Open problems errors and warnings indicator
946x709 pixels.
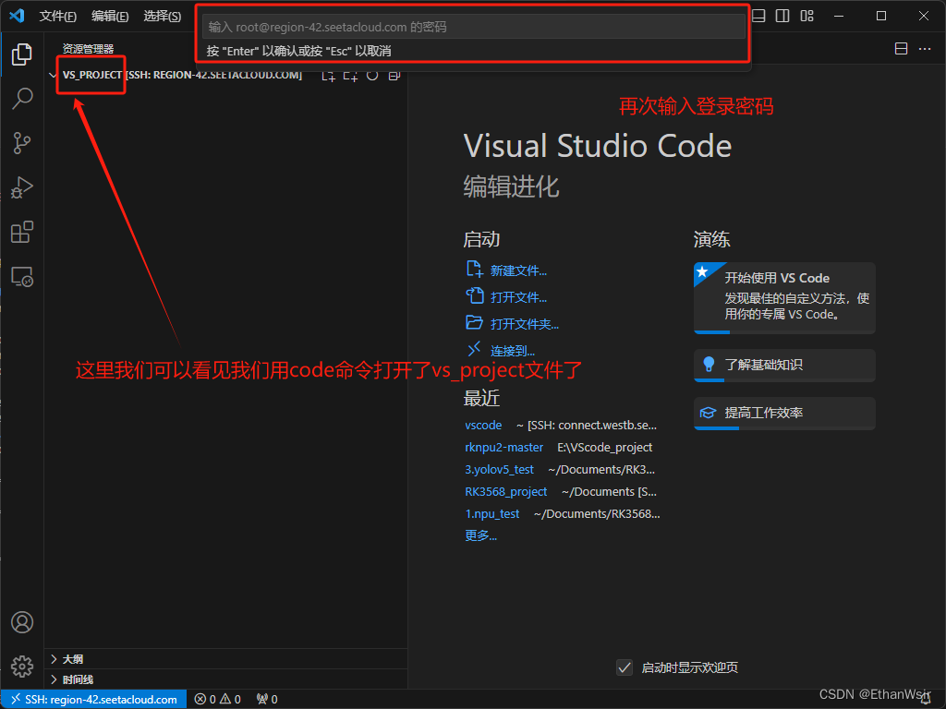(x=218, y=700)
